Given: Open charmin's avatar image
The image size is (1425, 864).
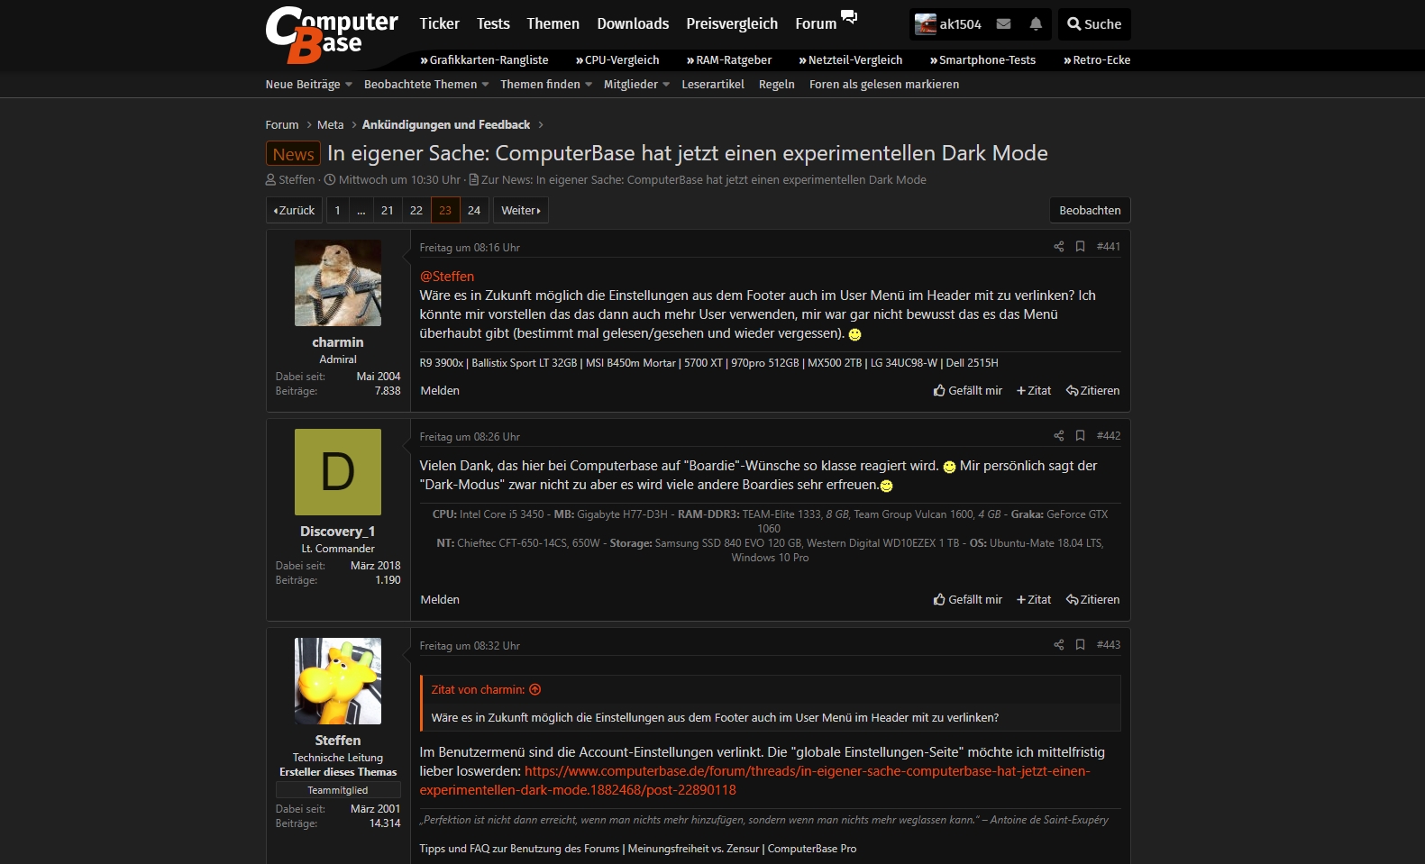Looking at the screenshot, I should click(x=338, y=283).
